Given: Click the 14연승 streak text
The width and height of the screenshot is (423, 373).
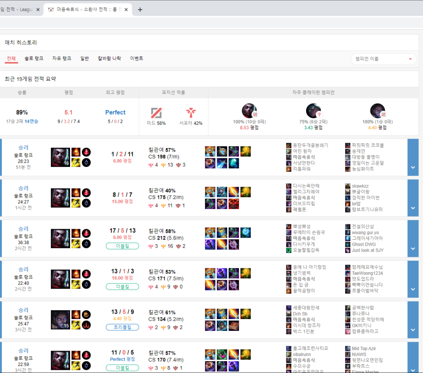Looking at the screenshot, I should pyautogui.click(x=31, y=121).
